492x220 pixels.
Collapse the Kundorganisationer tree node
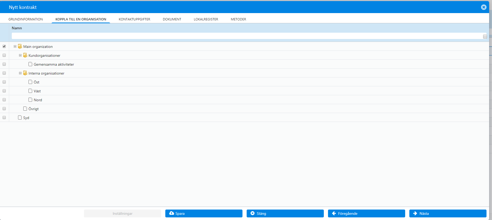tap(20, 55)
